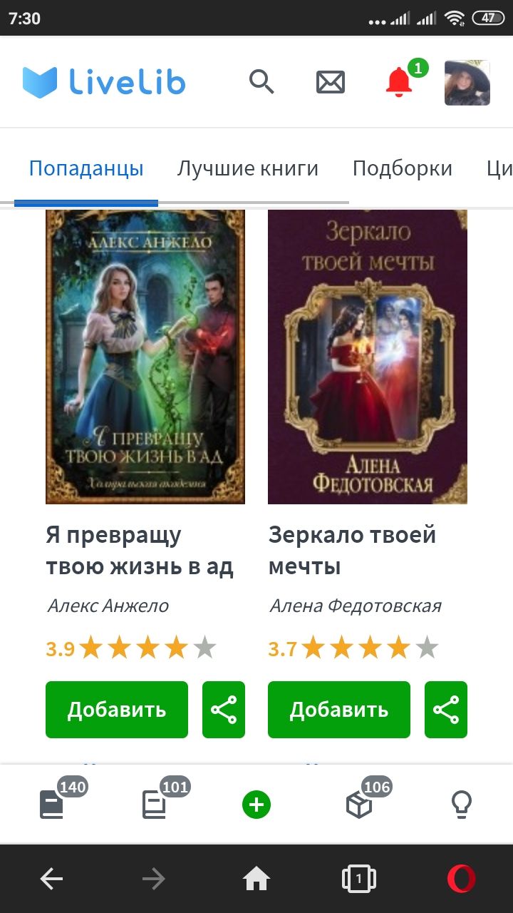513x913 pixels.
Task: Tap the green plus add icon
Action: tap(256, 806)
